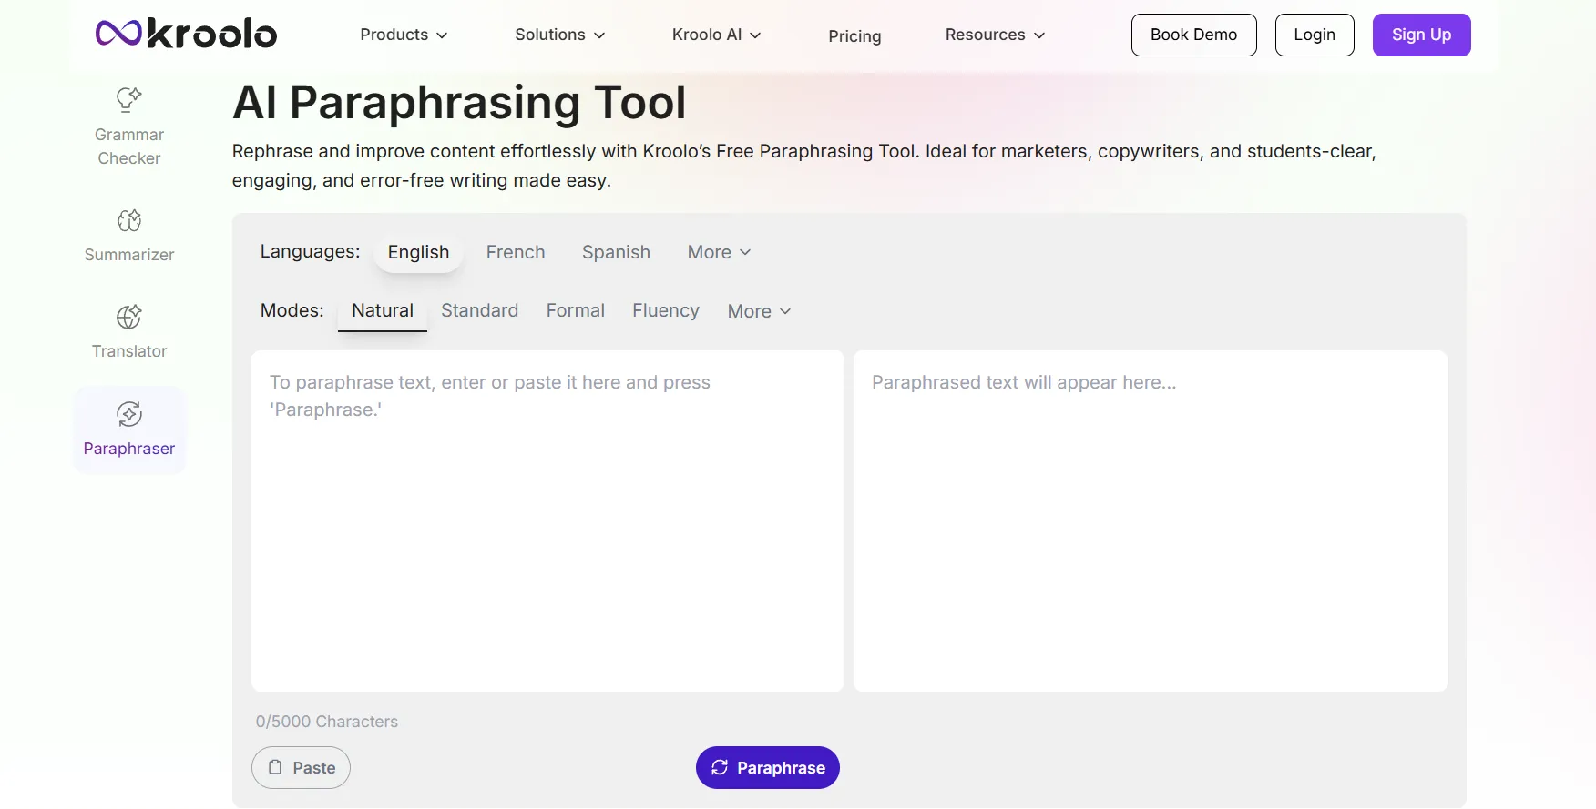Click the 0/5000 Characters counter
Viewport: 1596px width, 809px height.
click(327, 722)
